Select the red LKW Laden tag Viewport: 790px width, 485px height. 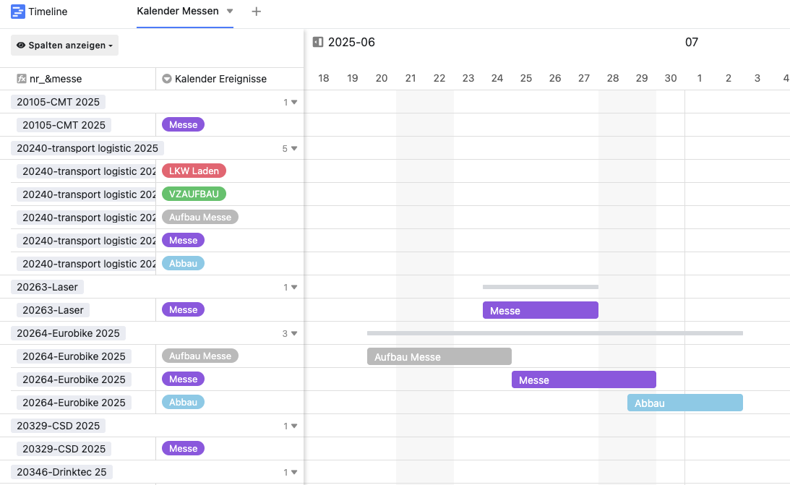194,171
